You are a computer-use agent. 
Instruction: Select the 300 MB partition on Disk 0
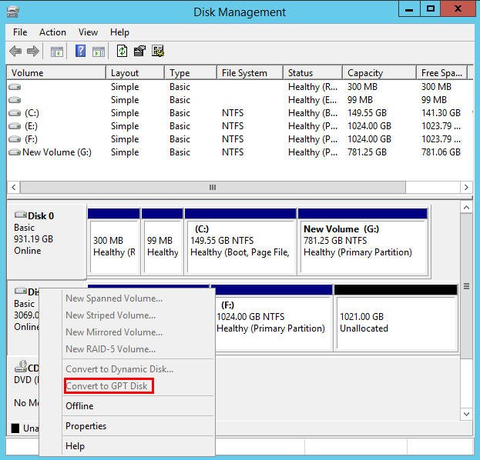coord(113,242)
